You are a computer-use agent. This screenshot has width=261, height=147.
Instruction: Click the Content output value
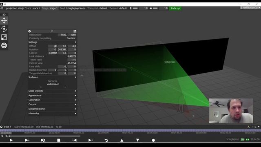71,38
